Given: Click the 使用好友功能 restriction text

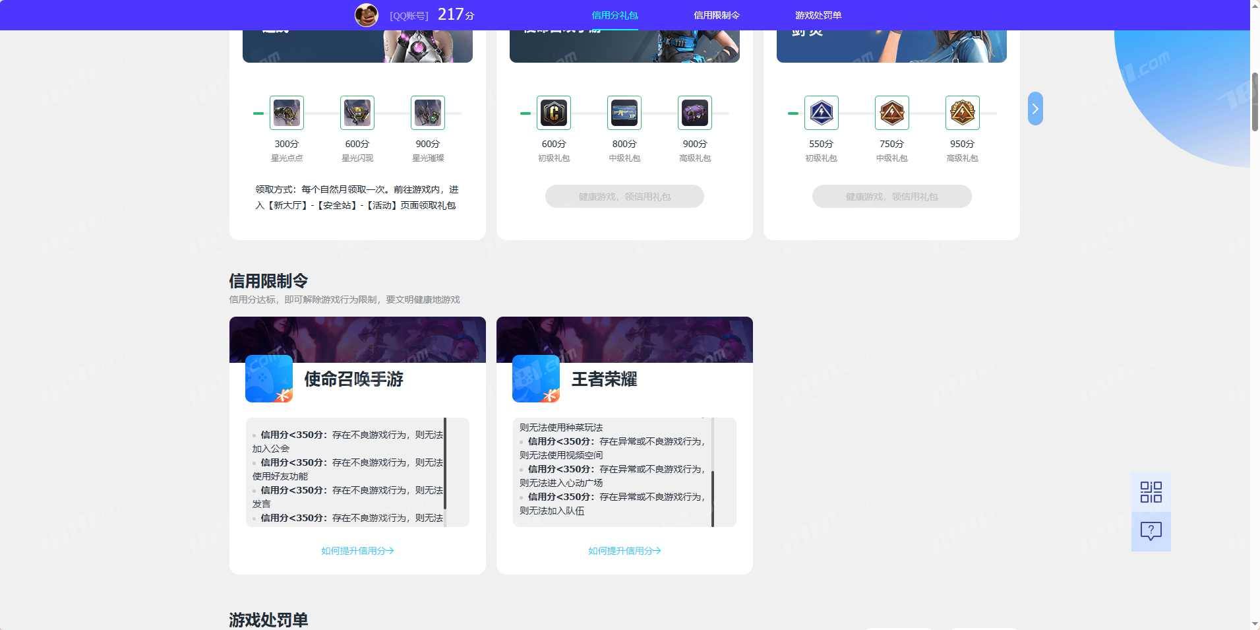Looking at the screenshot, I should pos(280,476).
